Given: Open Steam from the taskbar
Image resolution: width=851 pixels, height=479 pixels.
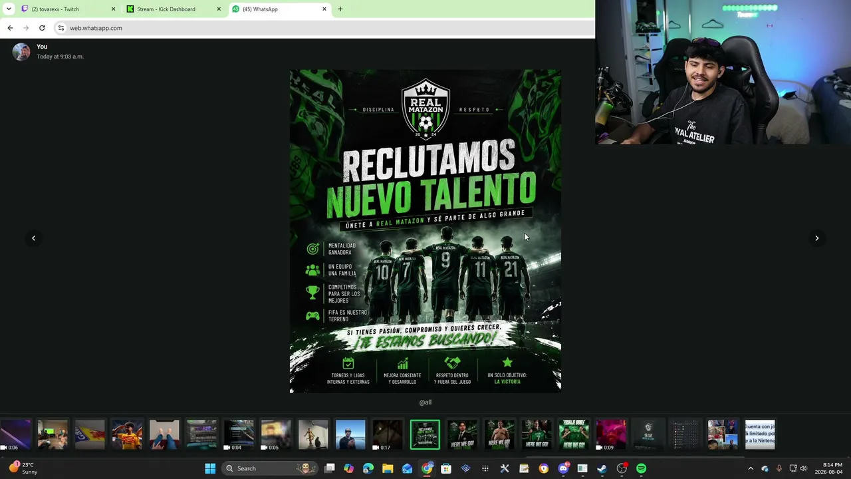Looking at the screenshot, I should tap(602, 468).
